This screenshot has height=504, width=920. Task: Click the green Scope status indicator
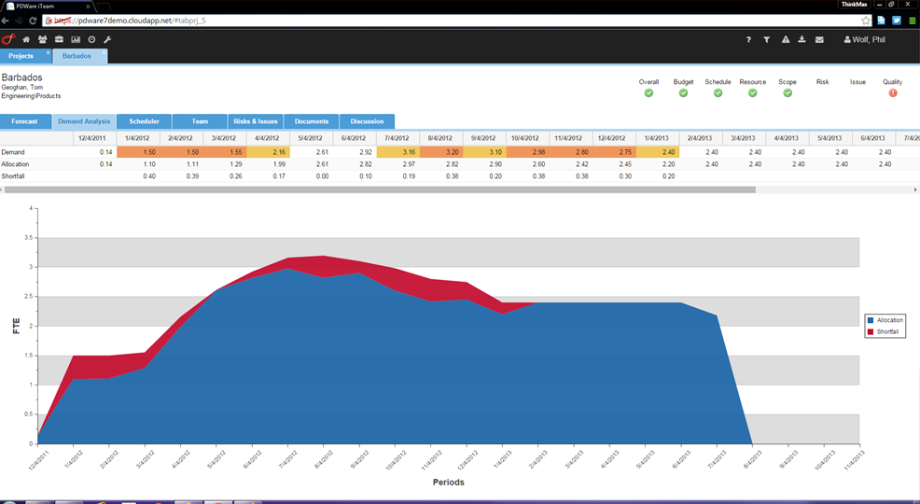point(788,92)
